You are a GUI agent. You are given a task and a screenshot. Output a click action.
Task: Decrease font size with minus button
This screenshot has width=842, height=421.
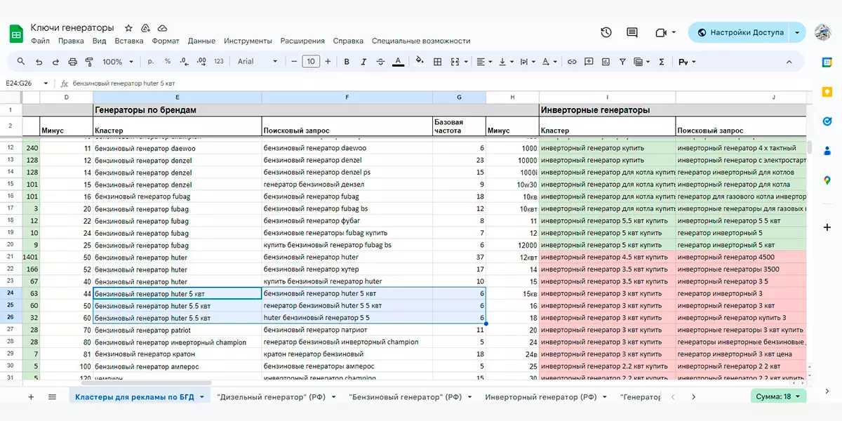[x=294, y=62]
